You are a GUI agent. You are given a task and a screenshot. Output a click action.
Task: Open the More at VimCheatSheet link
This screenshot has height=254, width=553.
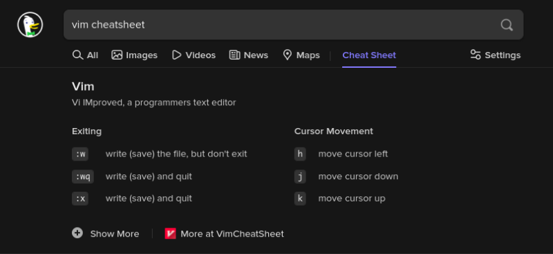pos(224,234)
